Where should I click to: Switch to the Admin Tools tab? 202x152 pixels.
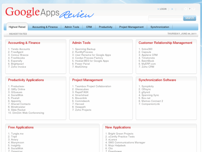72,27
